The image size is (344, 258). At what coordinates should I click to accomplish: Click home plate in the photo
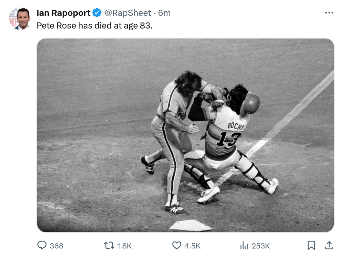coord(191,225)
